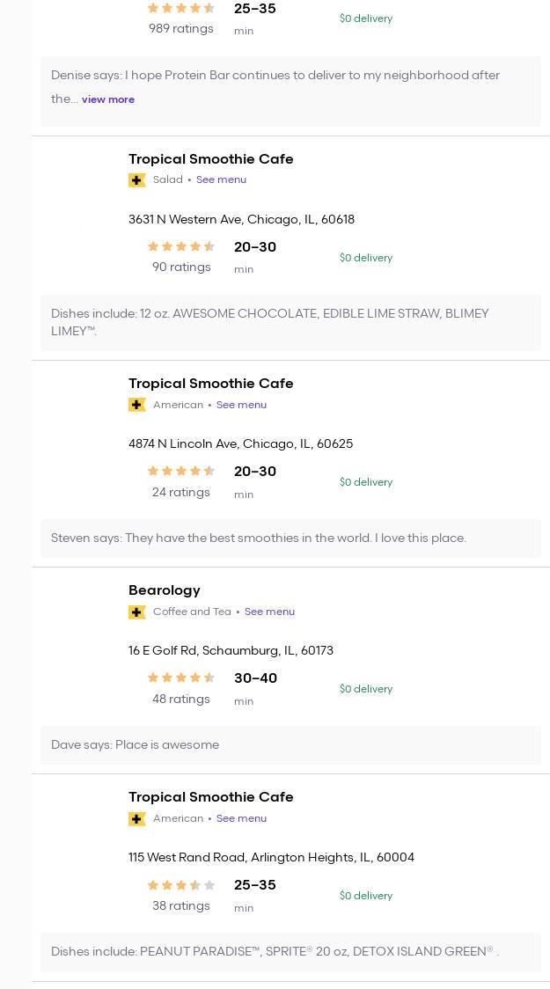Click the plus badge on the Arlington Heights listing
The width and height of the screenshot is (550, 989).
click(137, 819)
